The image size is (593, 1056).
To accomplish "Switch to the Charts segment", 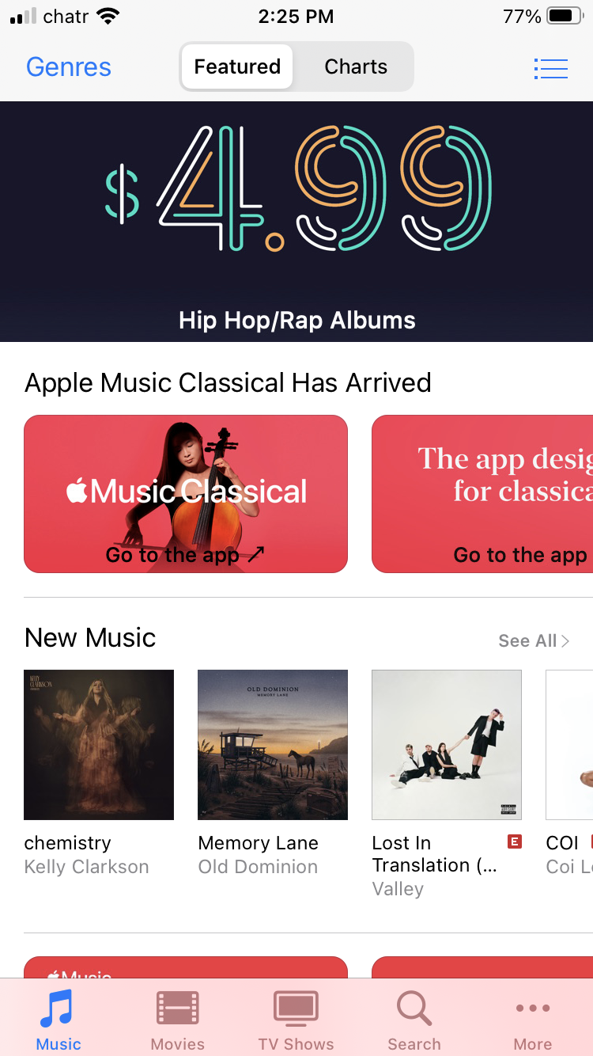I will (x=356, y=66).
